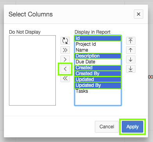The width and height of the screenshot is (153, 142).
Task: Remove all columns with the double left chevron
Action: click(65, 78)
